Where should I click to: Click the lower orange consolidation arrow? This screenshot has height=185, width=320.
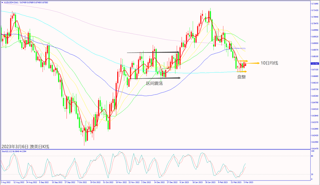click(242, 71)
